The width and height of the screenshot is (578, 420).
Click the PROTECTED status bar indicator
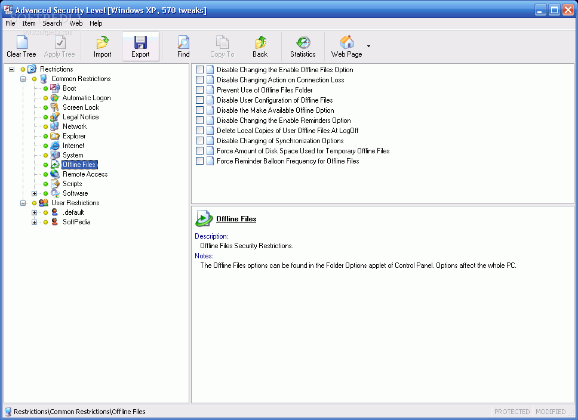(x=512, y=412)
